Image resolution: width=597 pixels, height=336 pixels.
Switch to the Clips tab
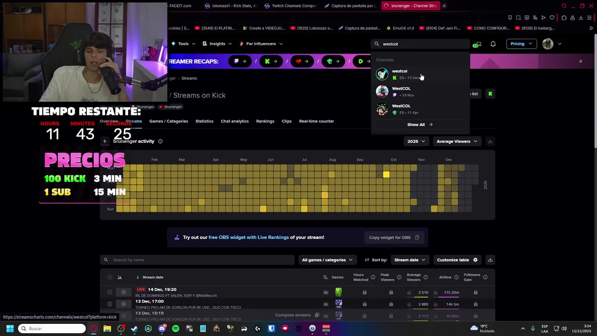pos(286,121)
